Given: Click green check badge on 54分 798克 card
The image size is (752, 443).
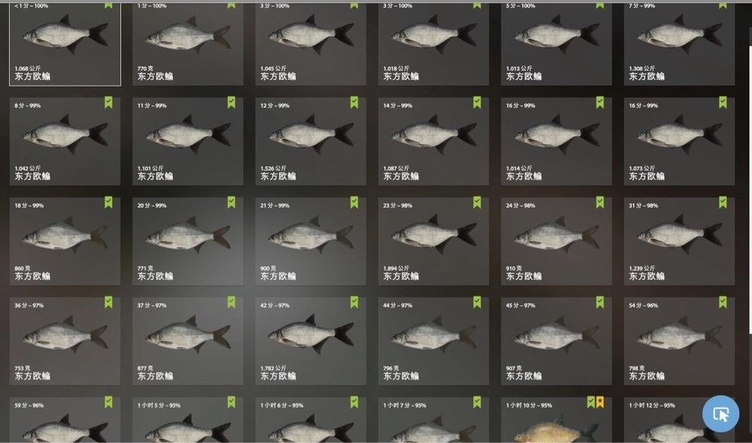Looking at the screenshot, I should (x=723, y=302).
